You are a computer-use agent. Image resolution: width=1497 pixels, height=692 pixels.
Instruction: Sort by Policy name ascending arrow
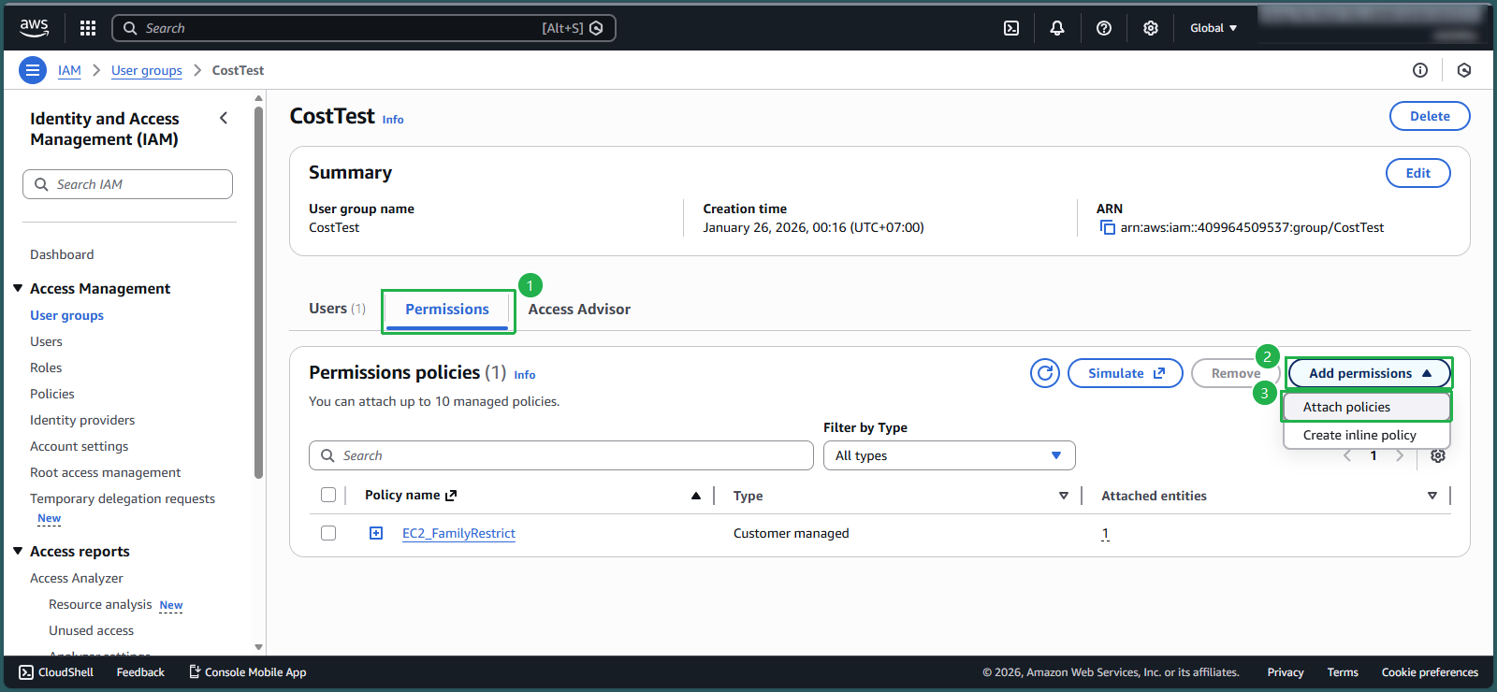pos(696,496)
